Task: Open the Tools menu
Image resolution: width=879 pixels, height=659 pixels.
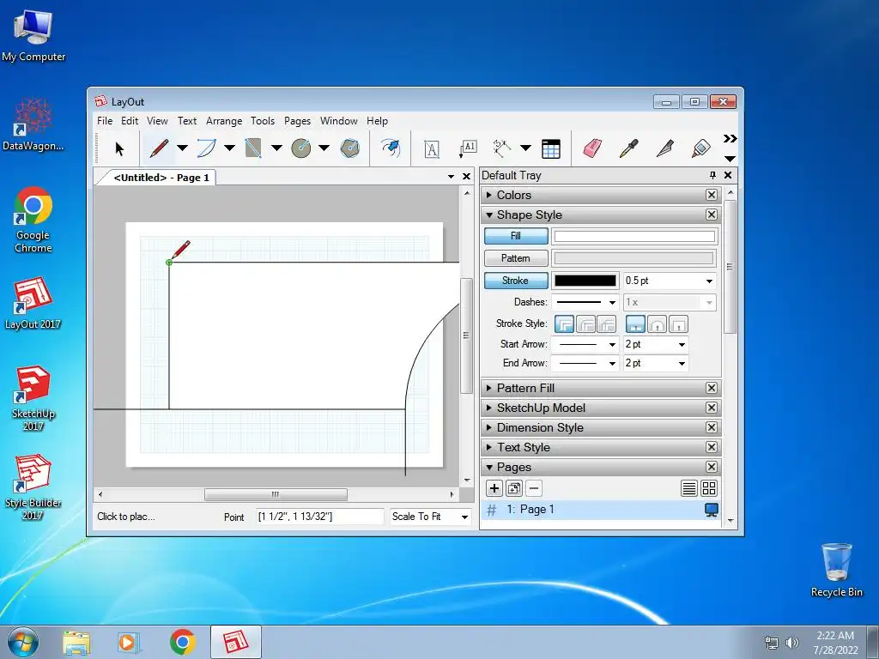Action: click(x=263, y=121)
